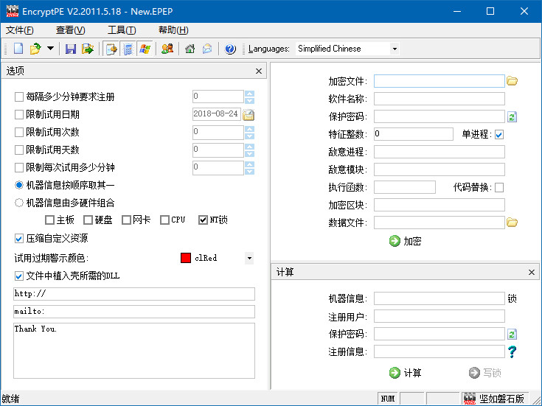Click the email envelope toolbar icon
The image size is (542, 406).
pos(207,49)
